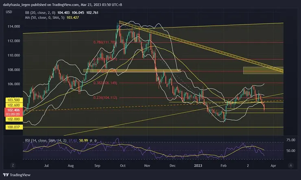301x180 pixels.
Task: Click the 0.236(104.112) Fibonacci level label
Action: (x=105, y=98)
